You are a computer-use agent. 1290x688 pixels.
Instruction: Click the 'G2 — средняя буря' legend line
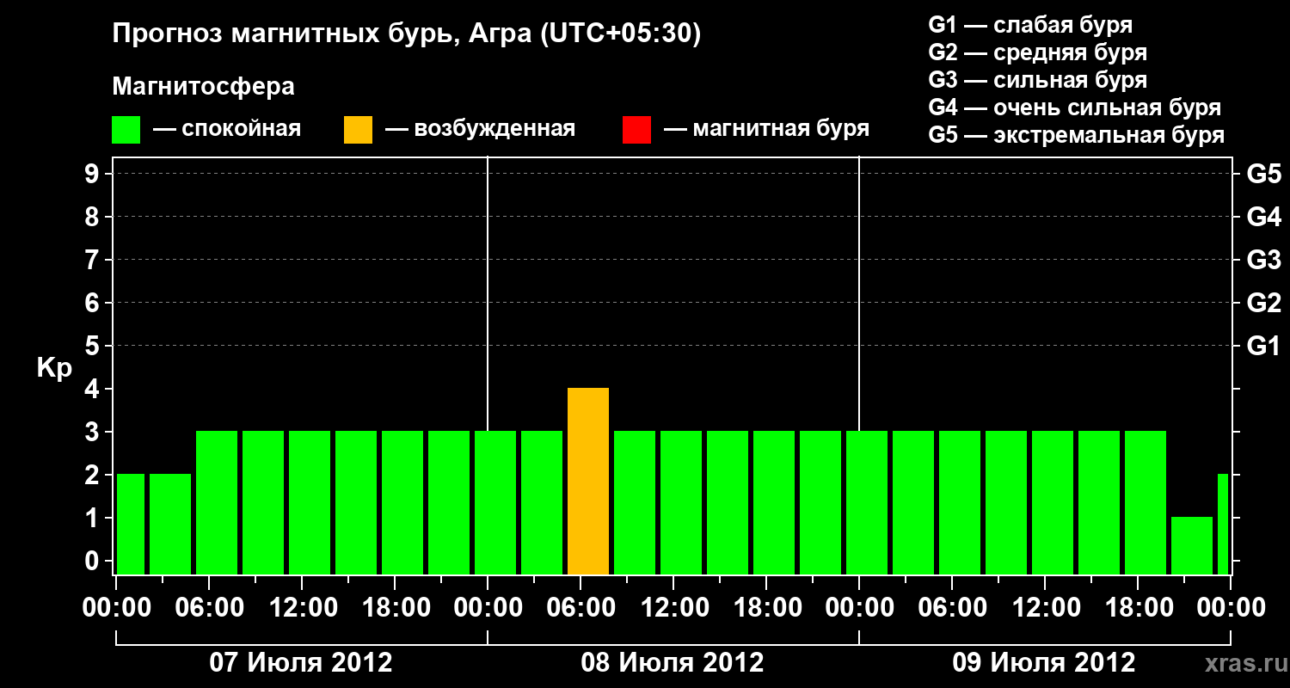tap(1038, 52)
